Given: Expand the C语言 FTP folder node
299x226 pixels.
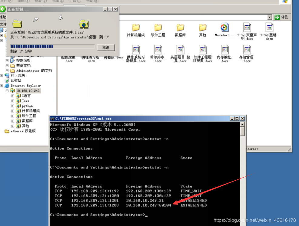Looking at the screenshot, I should 13,96.
